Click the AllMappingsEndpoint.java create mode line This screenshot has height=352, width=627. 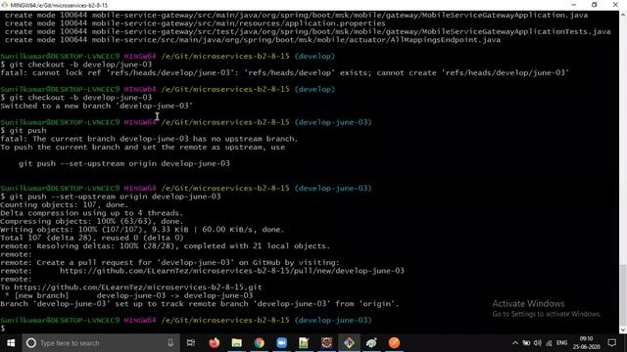click(253, 40)
